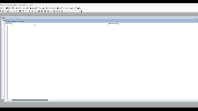Viewport: 198px width, 111px height.
Task: Switch to Procedure View button
Action: 6,100
